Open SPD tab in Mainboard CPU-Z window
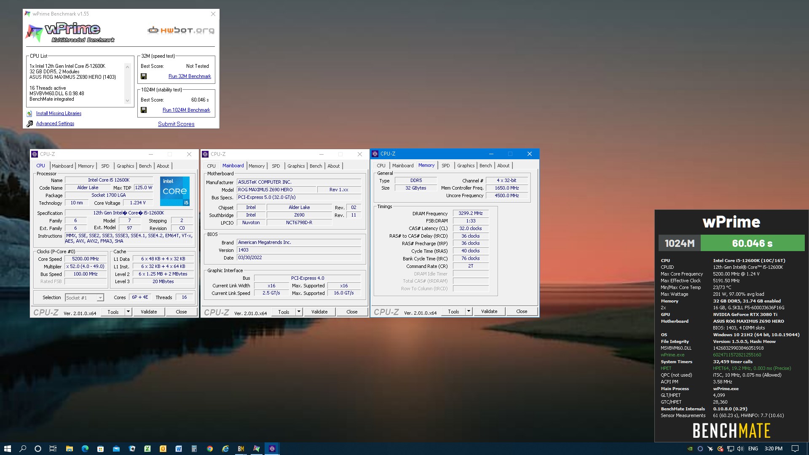The image size is (809, 455). tap(276, 166)
